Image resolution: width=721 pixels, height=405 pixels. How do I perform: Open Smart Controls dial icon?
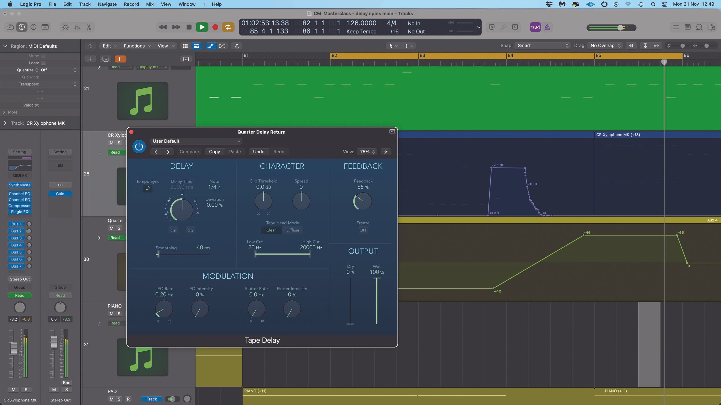point(65,27)
